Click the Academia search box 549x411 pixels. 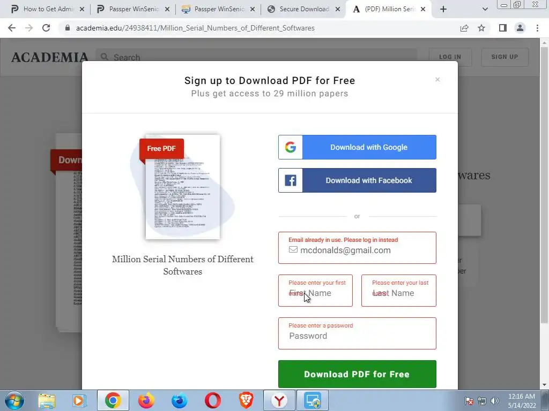(x=256, y=57)
